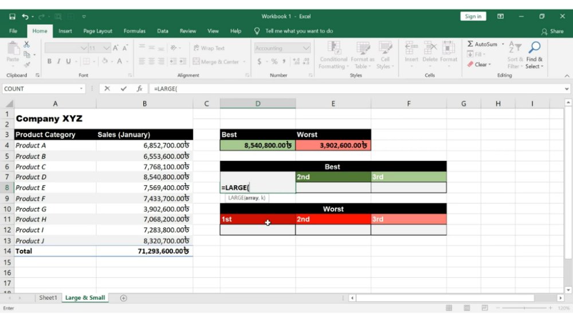
Task: Click the Normal view status bar icon
Action: pos(449,308)
